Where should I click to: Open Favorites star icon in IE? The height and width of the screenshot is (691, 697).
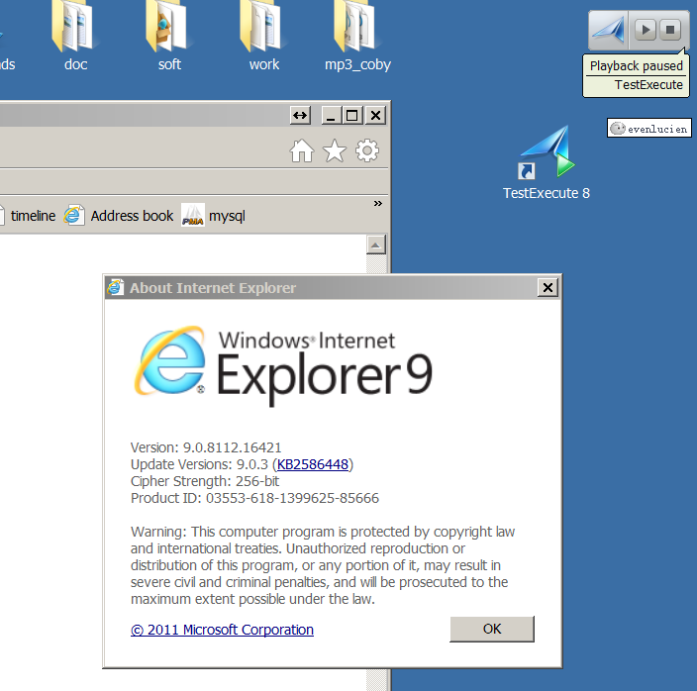point(335,150)
